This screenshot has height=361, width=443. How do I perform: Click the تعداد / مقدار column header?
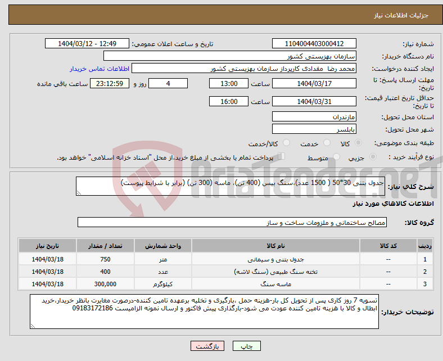point(105,246)
